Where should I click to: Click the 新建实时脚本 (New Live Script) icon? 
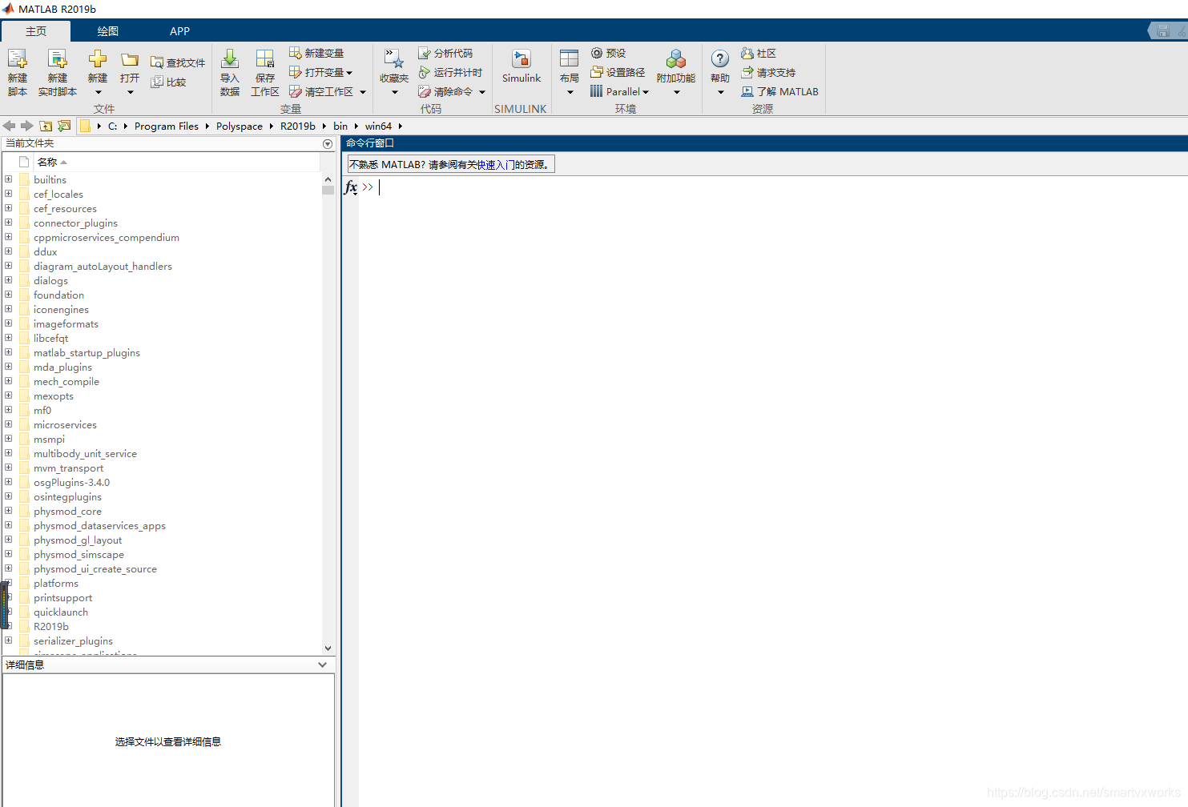click(57, 59)
